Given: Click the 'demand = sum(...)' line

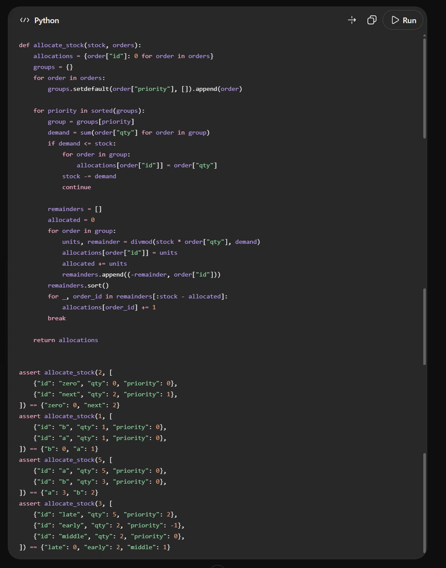Looking at the screenshot, I should tap(129, 132).
